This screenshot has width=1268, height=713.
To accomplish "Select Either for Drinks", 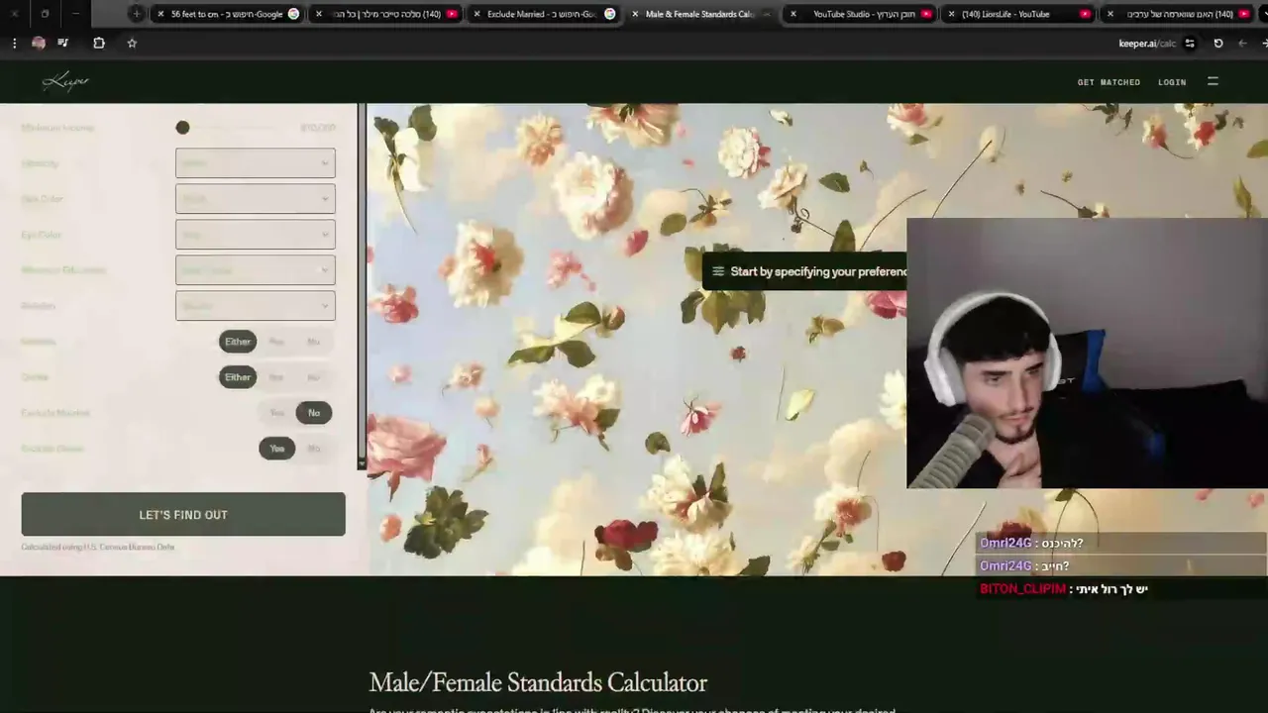I will 238,377.
